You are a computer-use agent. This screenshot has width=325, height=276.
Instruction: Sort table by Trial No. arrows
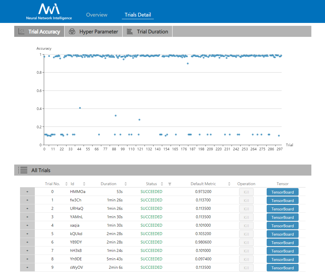[x=66, y=184]
